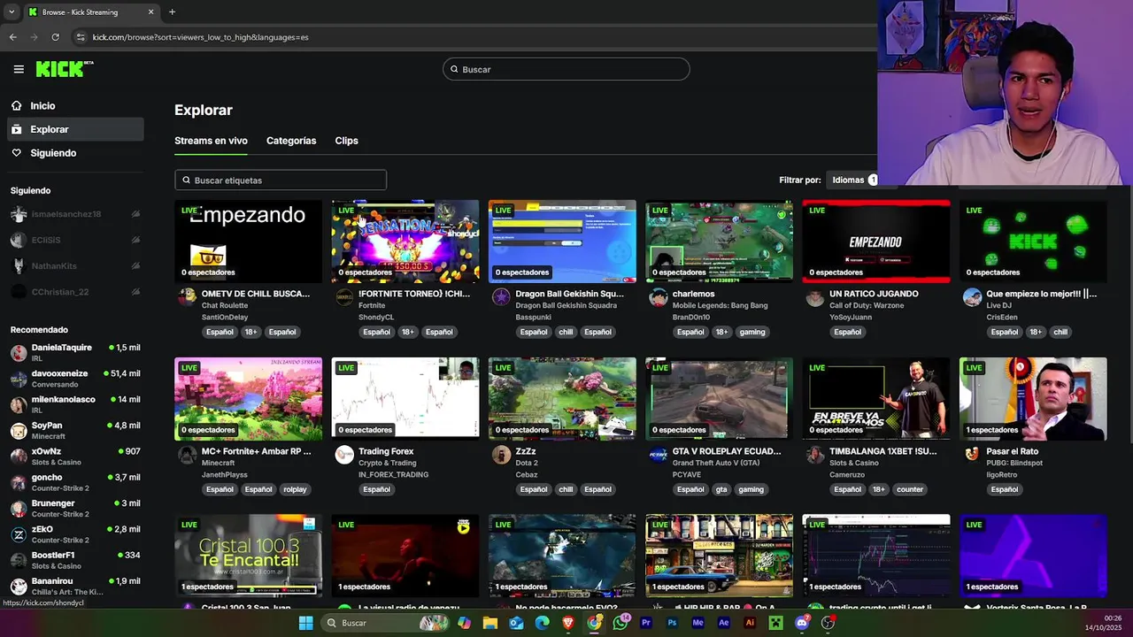Close the Browse - Kick Streaming tab
The height and width of the screenshot is (637, 1133).
(150, 12)
